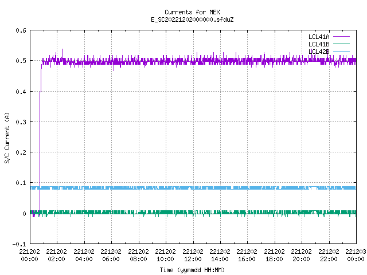Click the purple LCL41A rising edge near 0.3

pos(40,122)
